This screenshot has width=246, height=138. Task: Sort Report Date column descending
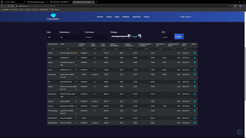[186, 49]
